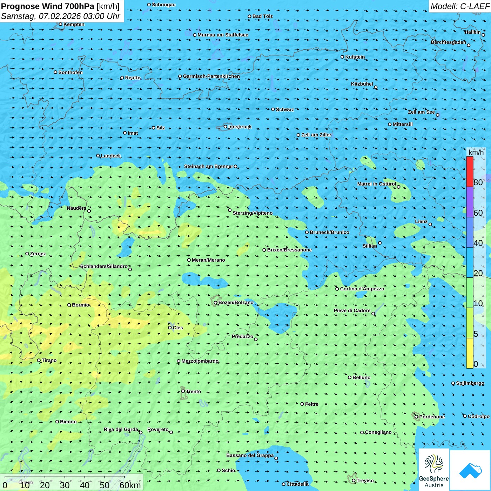Click the 'Spilimbergo' label
The image size is (491, 491).
point(470,383)
